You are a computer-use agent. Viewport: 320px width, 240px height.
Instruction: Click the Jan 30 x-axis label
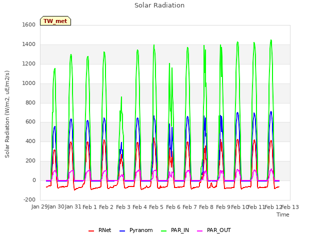[56, 207]
